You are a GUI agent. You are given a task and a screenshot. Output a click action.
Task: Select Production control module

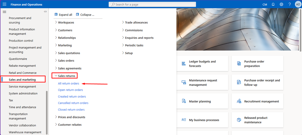click(21, 41)
